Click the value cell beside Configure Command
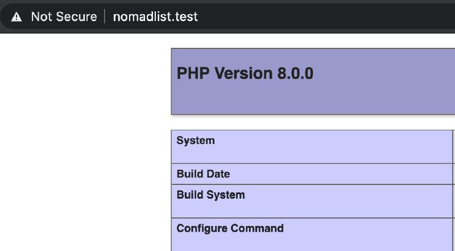 (454, 234)
